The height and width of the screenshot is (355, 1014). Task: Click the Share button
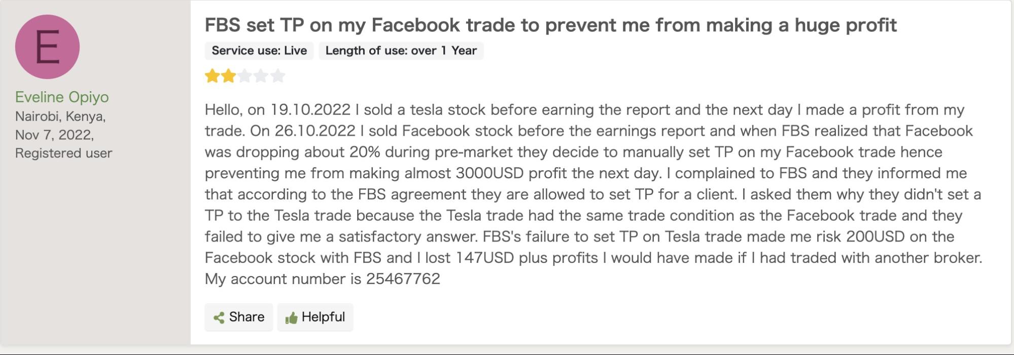click(x=238, y=317)
